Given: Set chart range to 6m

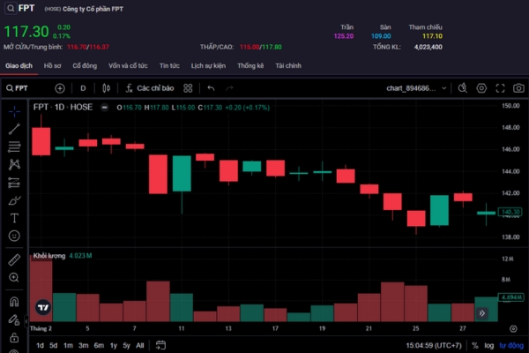Looking at the screenshot, I should pyautogui.click(x=99, y=345).
